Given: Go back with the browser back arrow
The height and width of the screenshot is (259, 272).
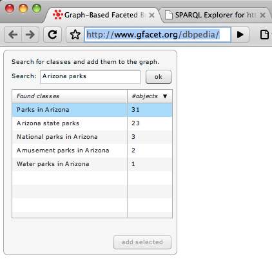Looking at the screenshot, I should [x=13, y=34].
